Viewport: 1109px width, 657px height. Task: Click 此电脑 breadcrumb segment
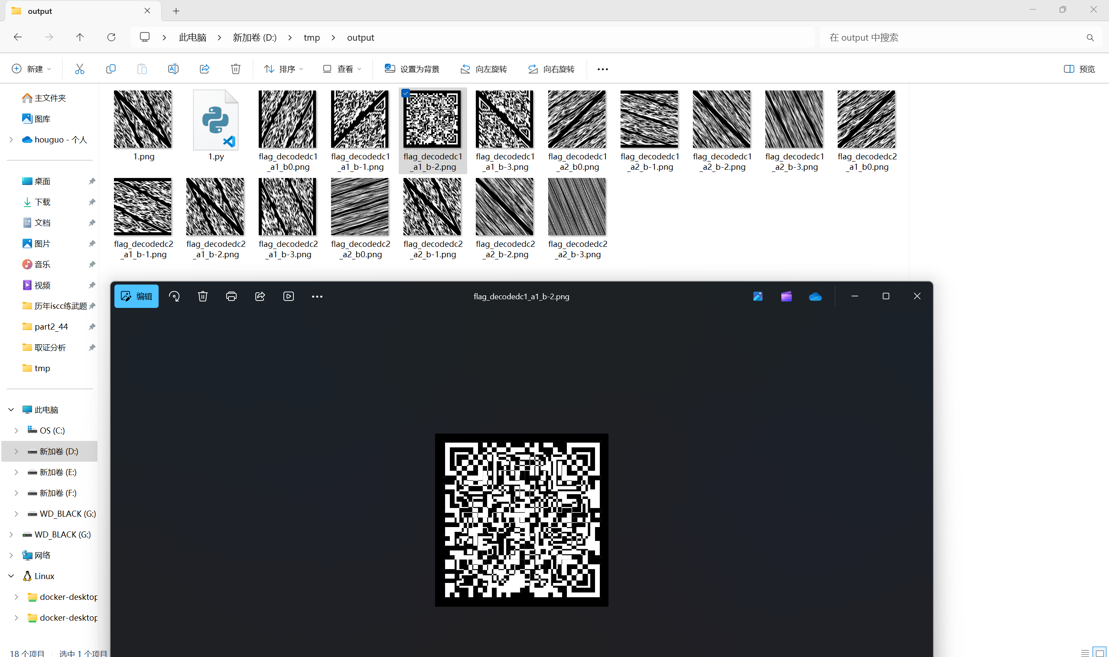tap(193, 38)
